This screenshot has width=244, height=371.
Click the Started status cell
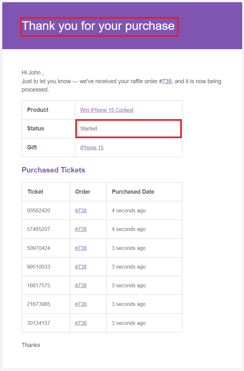(88, 128)
